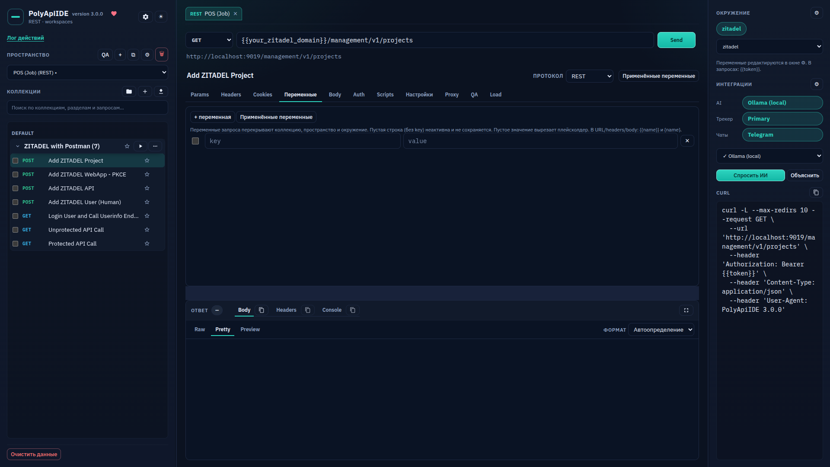Open the HTTP method GET dropdown
Image resolution: width=830 pixels, height=467 pixels.
tap(209, 40)
